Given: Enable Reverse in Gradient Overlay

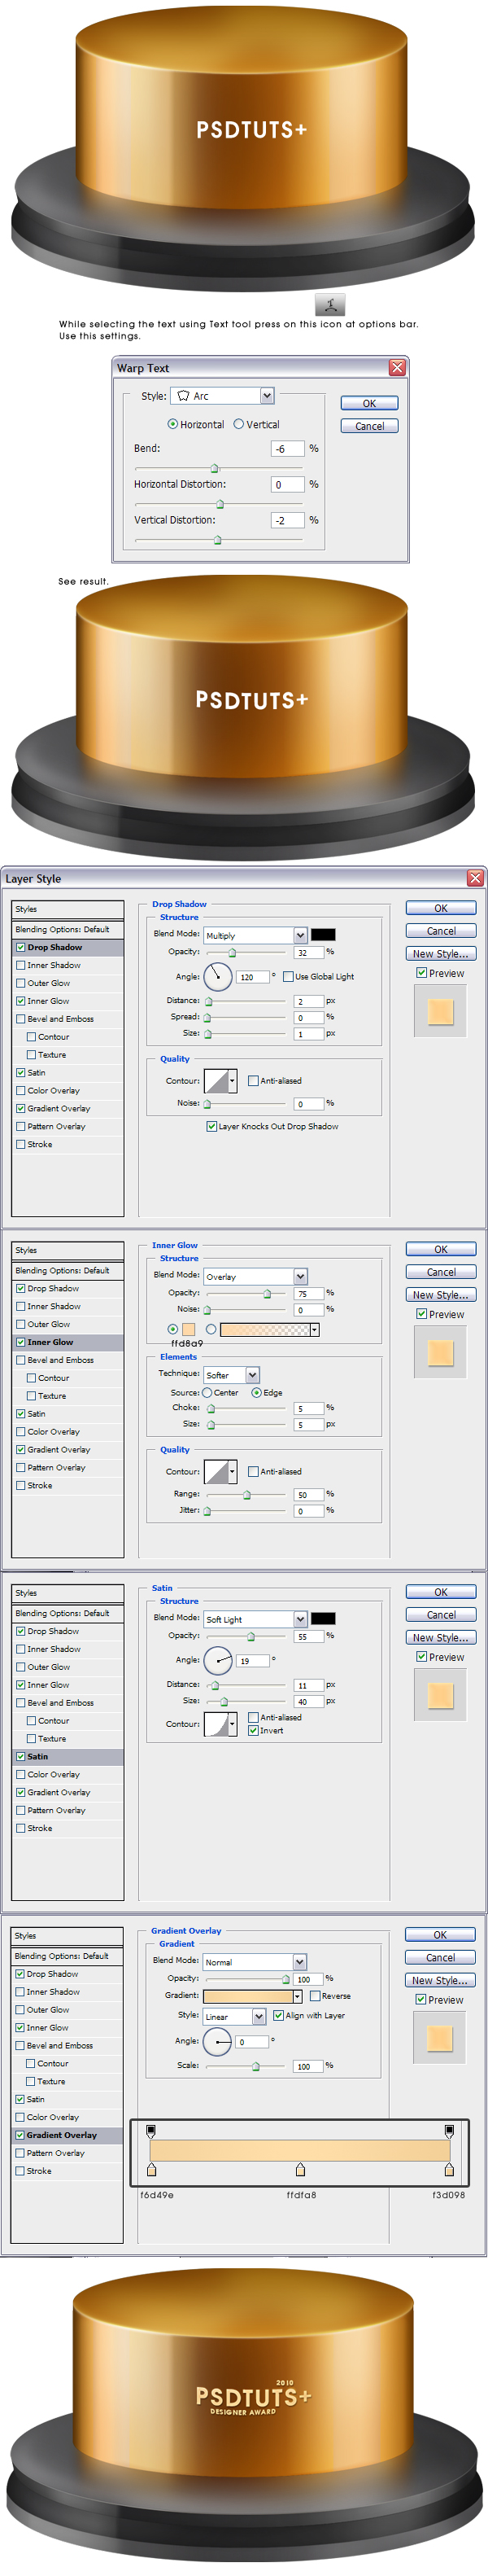Looking at the screenshot, I should (x=315, y=1996).
